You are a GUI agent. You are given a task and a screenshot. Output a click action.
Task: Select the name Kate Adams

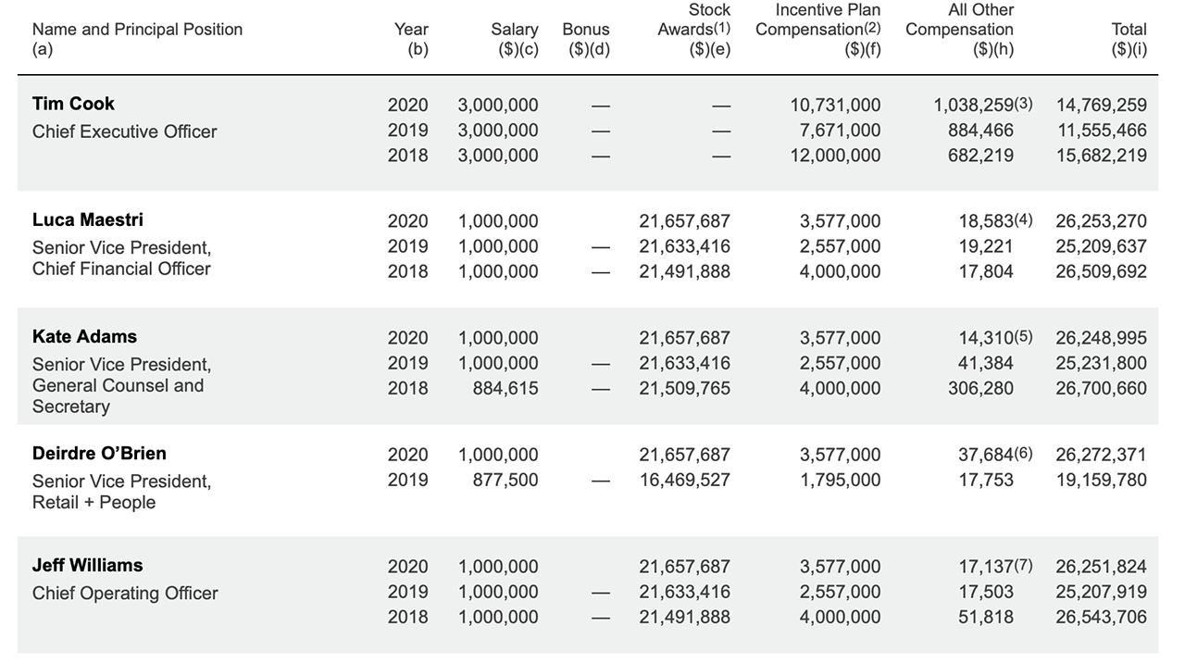[84, 337]
